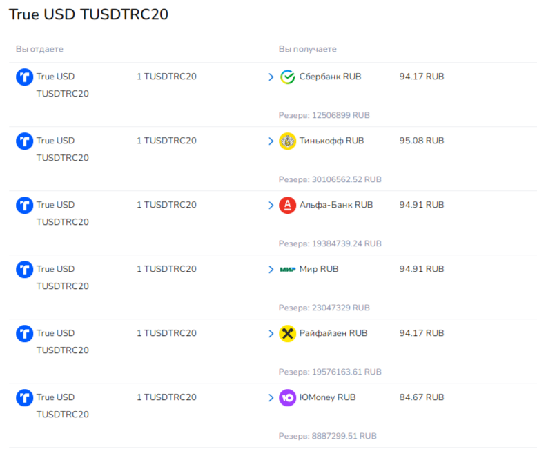Click the 94.91 RUB rate for Мир
The width and height of the screenshot is (537, 449).
(x=422, y=269)
